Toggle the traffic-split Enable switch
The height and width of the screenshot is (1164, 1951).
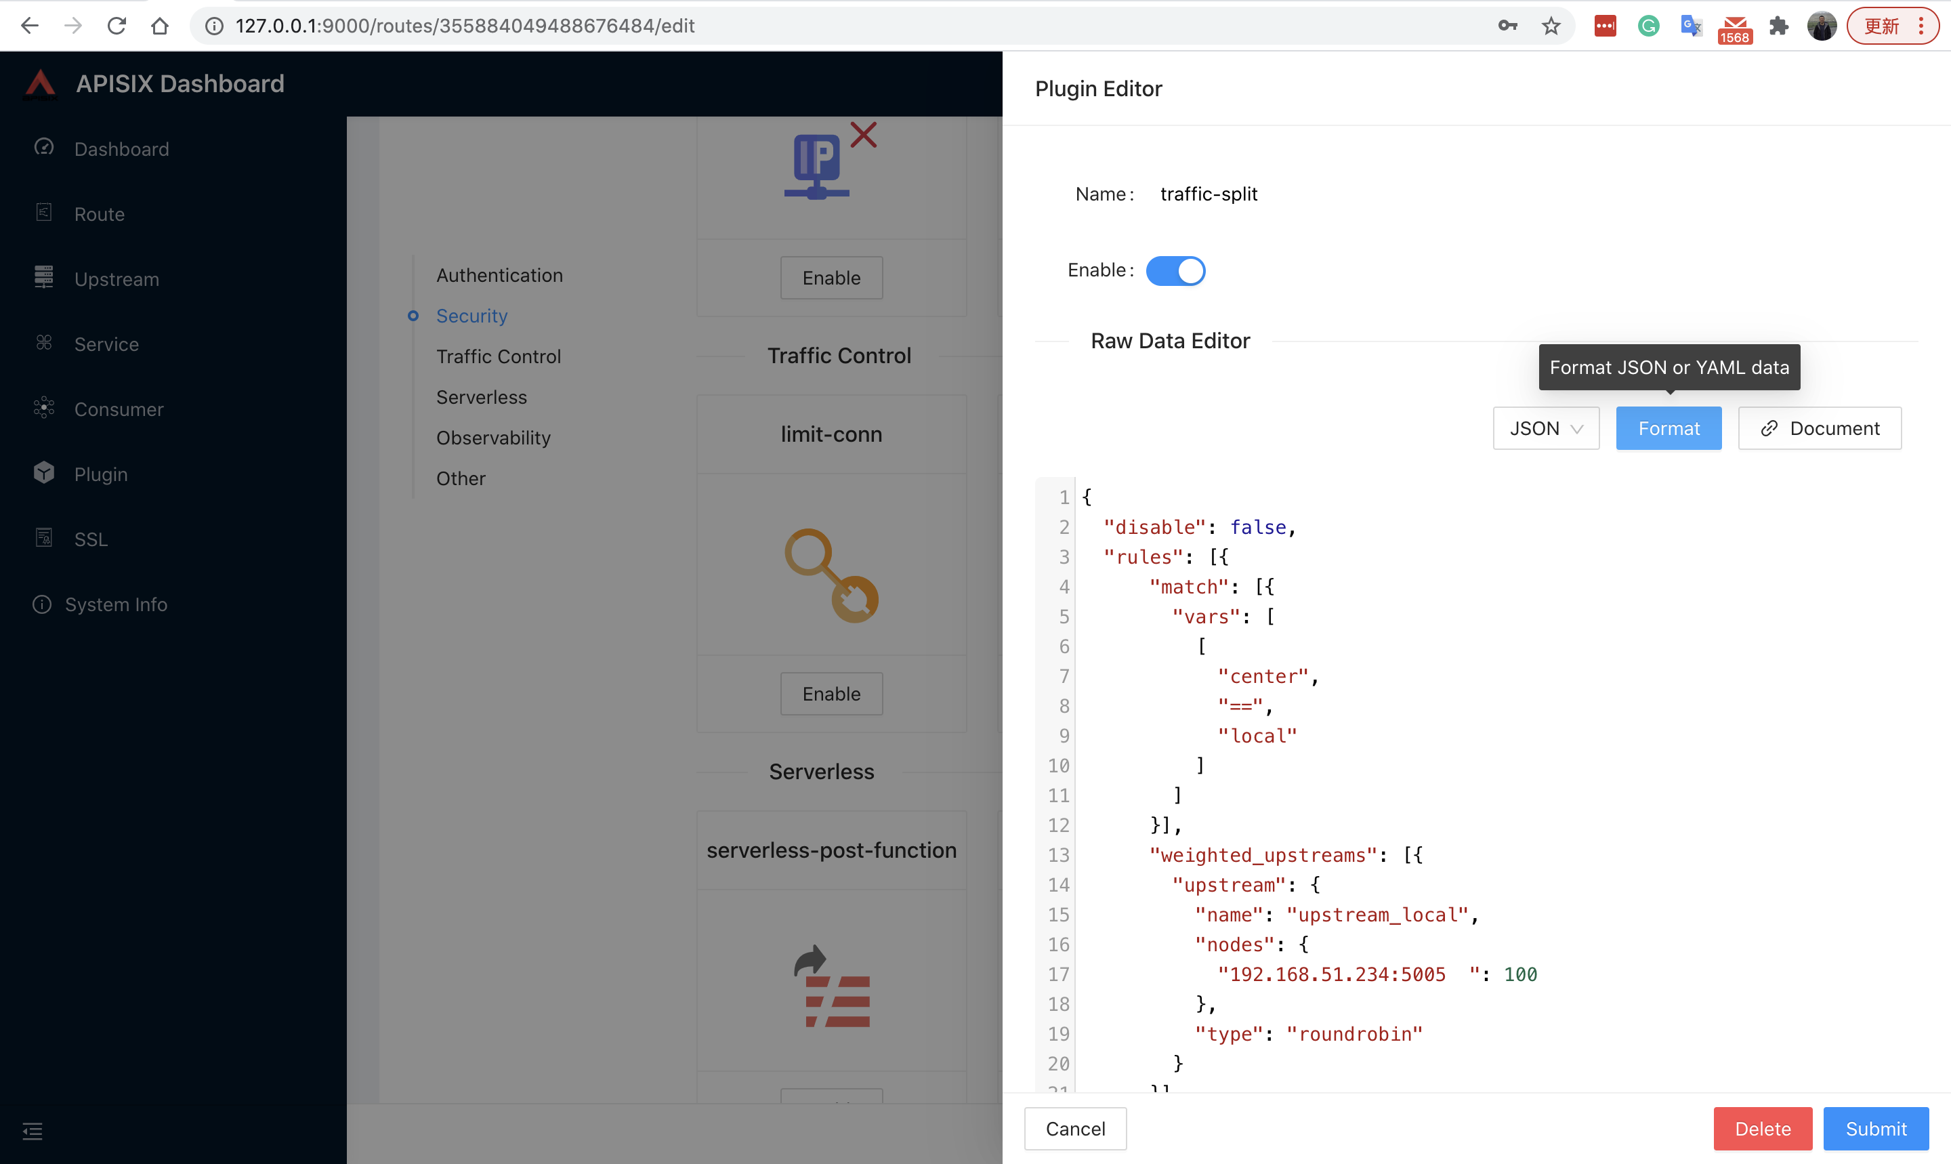click(x=1175, y=270)
